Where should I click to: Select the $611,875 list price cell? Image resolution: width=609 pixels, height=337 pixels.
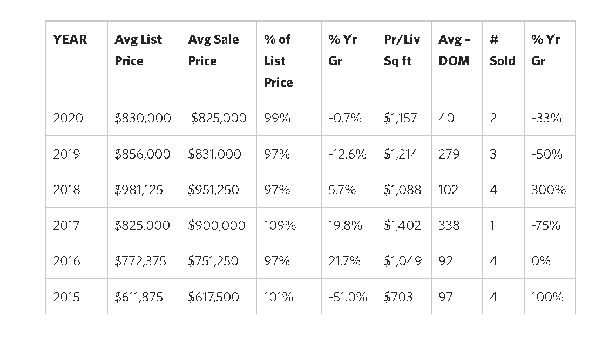point(139,297)
